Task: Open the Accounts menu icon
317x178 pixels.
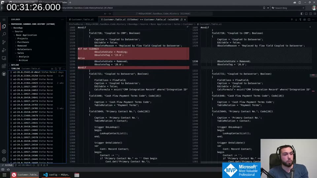Action: tap(4, 151)
